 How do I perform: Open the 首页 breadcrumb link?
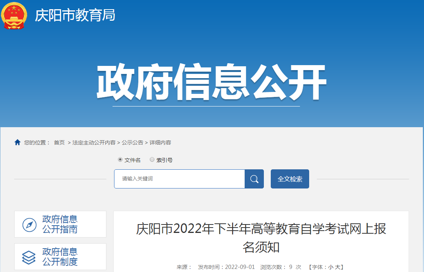click(59, 143)
